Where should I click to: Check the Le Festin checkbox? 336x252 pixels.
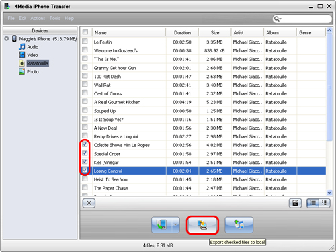85,41
